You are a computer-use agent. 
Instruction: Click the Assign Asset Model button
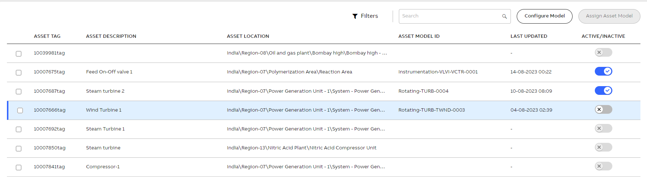click(609, 16)
